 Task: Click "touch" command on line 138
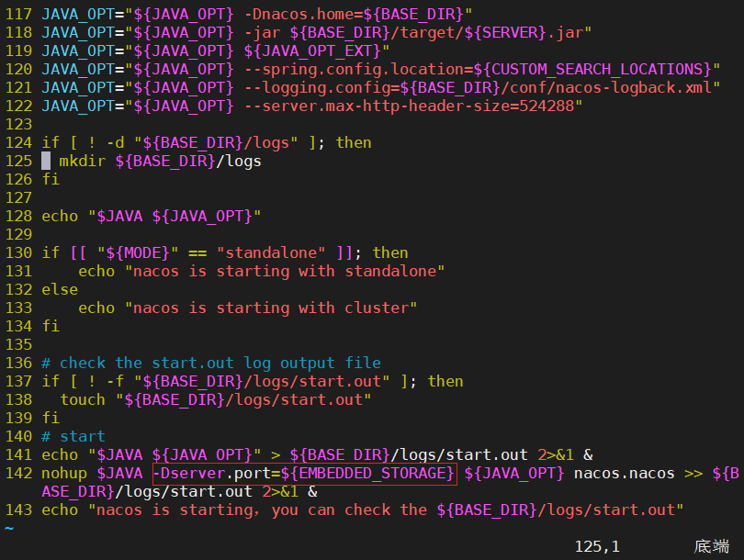click(83, 399)
